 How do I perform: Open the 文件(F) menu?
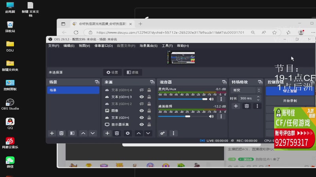click(x=54, y=46)
